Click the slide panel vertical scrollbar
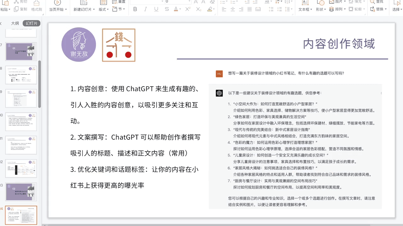 [x=40, y=84]
